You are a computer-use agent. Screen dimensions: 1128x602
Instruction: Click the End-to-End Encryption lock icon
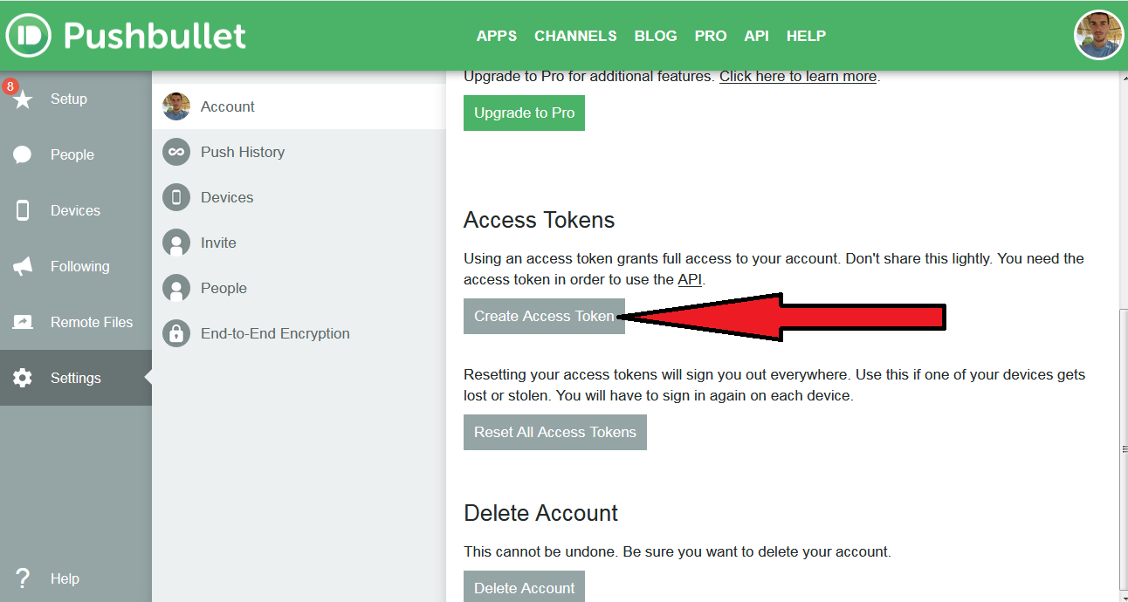pyautogui.click(x=176, y=333)
